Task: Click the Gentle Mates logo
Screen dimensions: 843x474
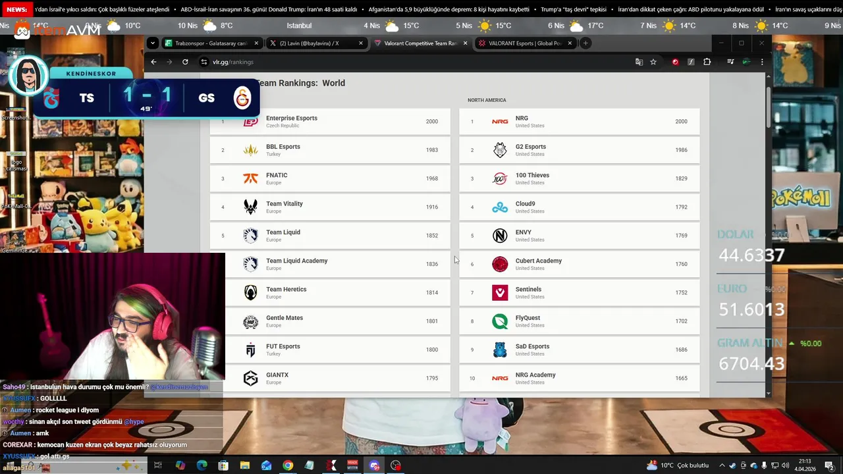Action: tap(250, 321)
